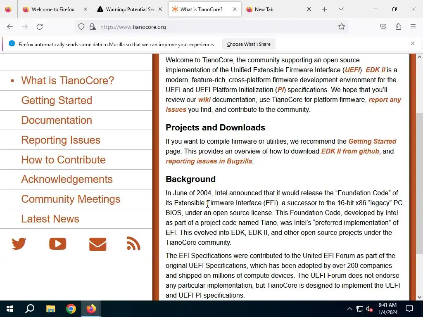Follow the EDK II link in intro
The image size is (423, 317).
tap(375, 70)
